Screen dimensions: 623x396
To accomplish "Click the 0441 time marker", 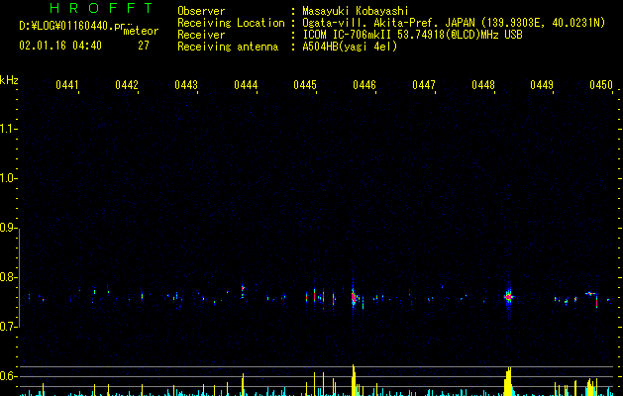I will coord(66,84).
